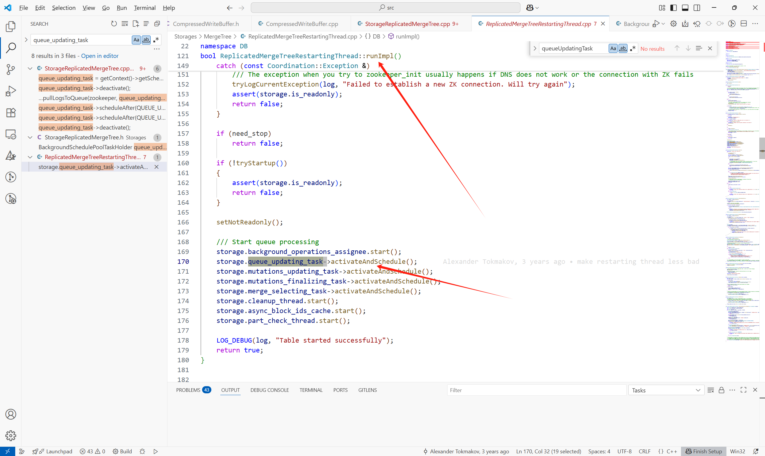Click Open in editor link

(100, 56)
